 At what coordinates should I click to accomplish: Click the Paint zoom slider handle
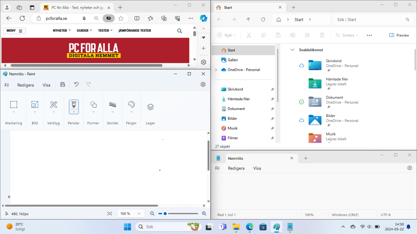point(165,214)
